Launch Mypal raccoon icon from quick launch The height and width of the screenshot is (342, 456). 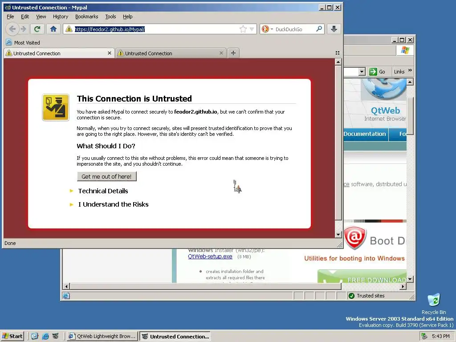[x=56, y=336]
